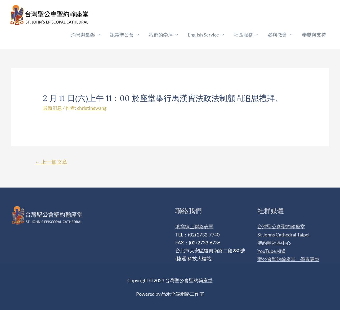Click the address 台北市大安區復興南路二段280號
Screen dimensions: 340x310
tap(210, 250)
